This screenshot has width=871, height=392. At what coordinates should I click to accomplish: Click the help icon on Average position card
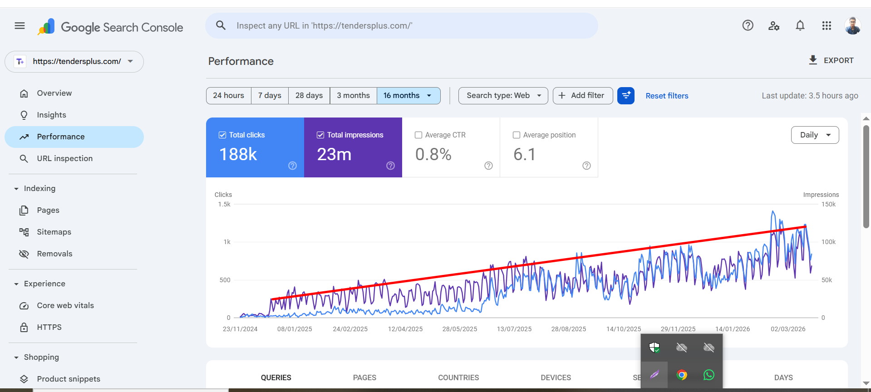tap(586, 166)
